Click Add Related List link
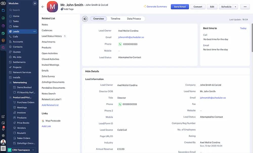 click(x=50, y=105)
